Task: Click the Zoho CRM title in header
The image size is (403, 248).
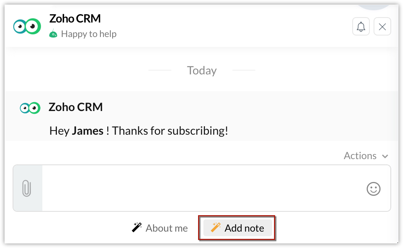Action: click(75, 18)
